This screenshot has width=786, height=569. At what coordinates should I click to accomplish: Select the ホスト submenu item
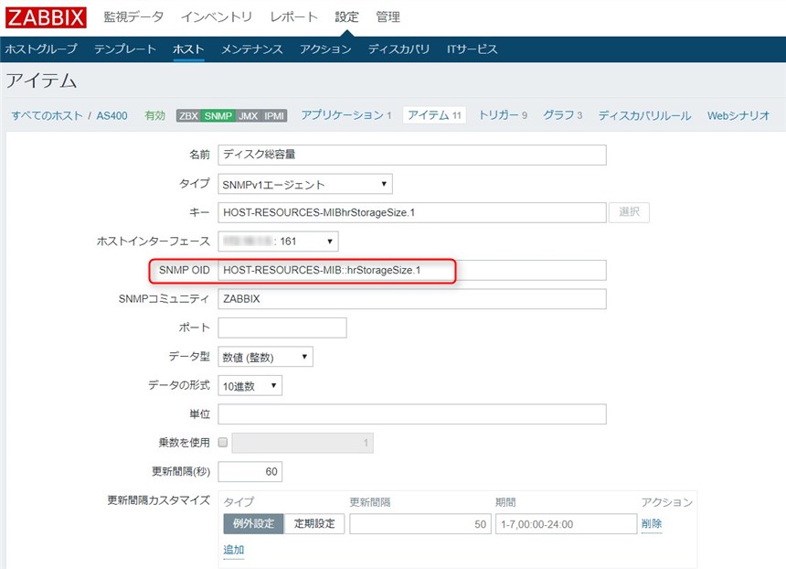(x=188, y=49)
